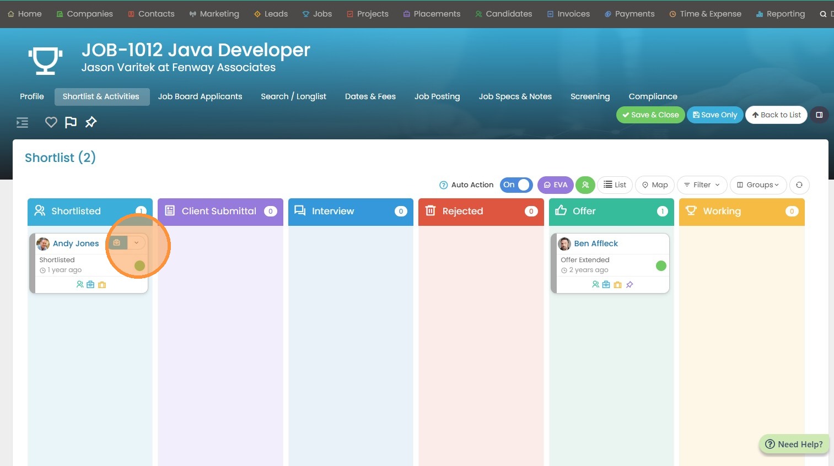Open the Groups dropdown

click(x=758, y=185)
